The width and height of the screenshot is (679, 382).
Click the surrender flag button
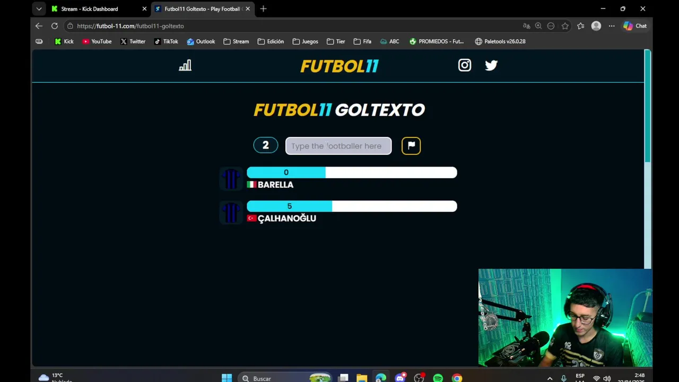[411, 145]
